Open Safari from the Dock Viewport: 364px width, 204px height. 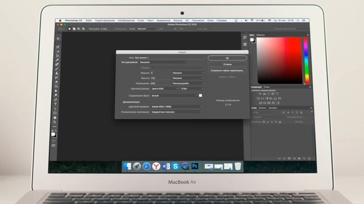[147, 166]
